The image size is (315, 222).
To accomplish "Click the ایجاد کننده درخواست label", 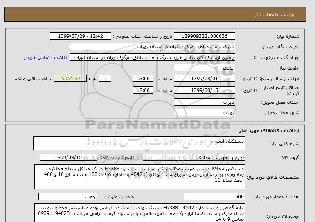I will (277, 57).
